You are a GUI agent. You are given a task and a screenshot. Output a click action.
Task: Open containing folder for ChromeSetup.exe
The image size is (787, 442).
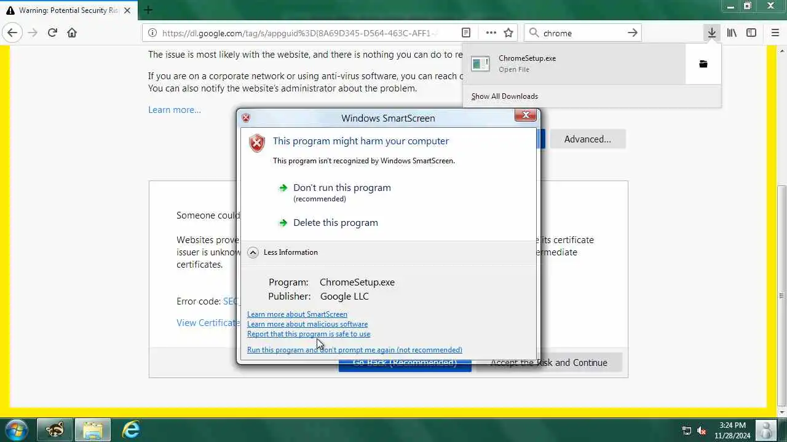click(703, 64)
